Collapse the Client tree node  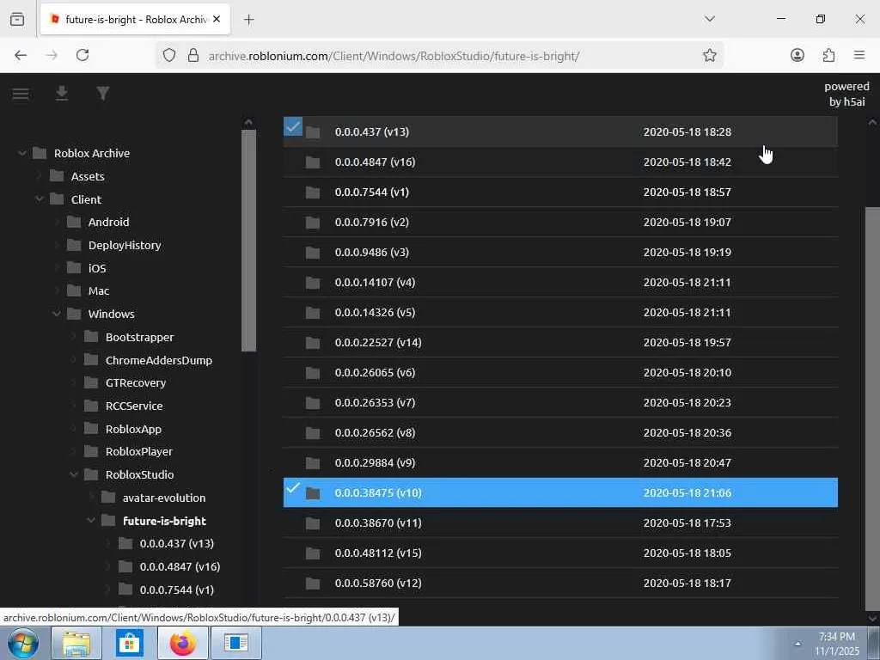[x=40, y=199]
